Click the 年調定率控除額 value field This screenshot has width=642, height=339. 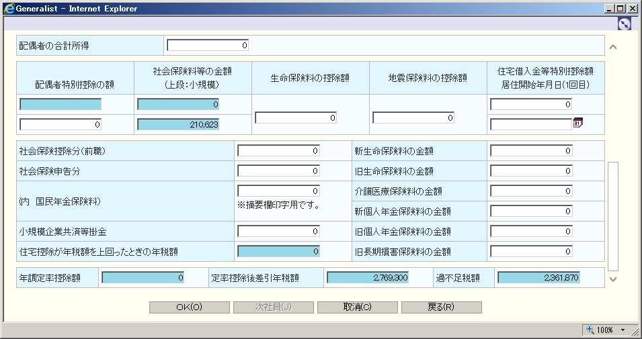[x=143, y=278]
